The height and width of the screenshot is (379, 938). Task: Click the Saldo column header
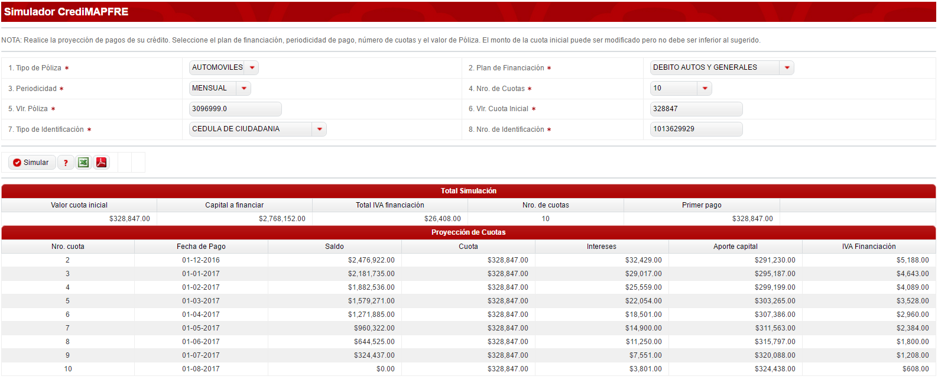pos(335,247)
